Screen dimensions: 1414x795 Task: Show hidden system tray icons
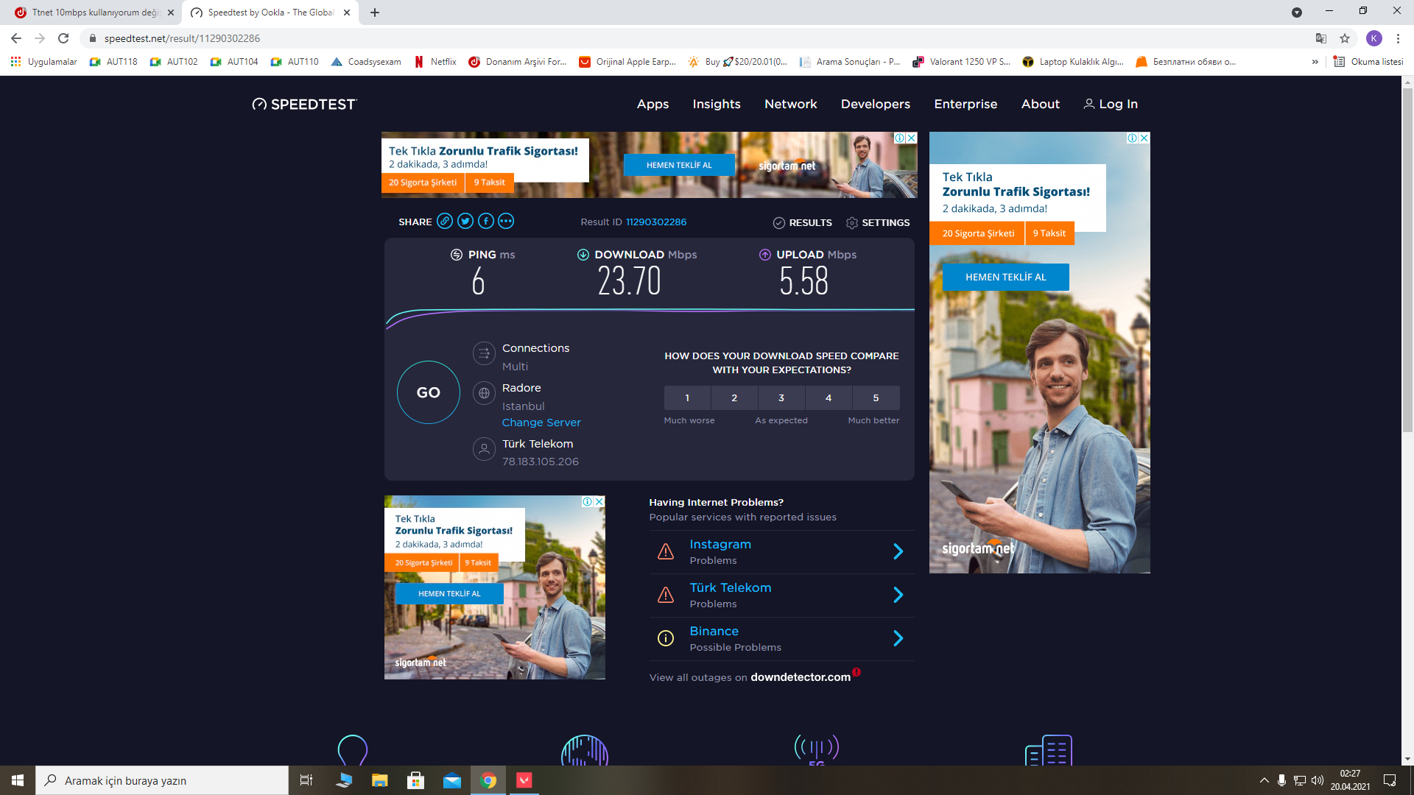pyautogui.click(x=1264, y=780)
